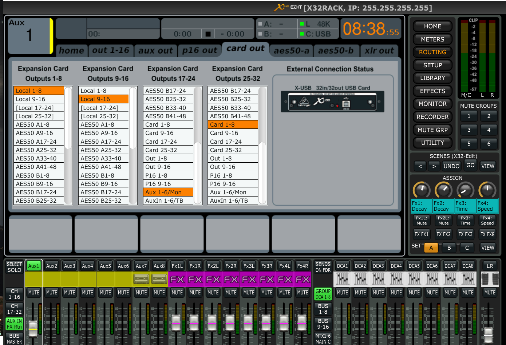This screenshot has width=506, height=345.
Task: Click the FX icon on Fx1L channel
Action: [177, 279]
